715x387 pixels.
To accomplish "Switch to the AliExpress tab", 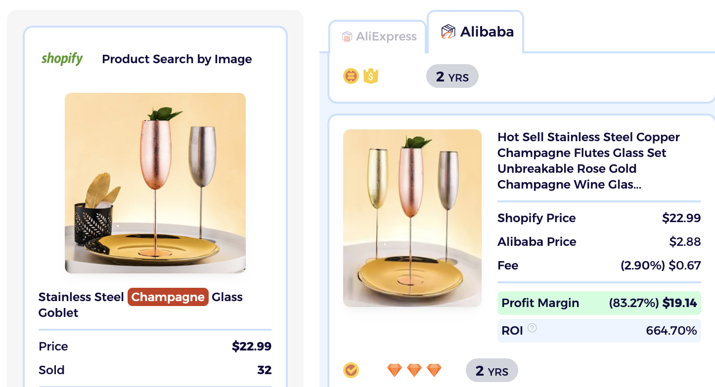I will click(x=378, y=36).
